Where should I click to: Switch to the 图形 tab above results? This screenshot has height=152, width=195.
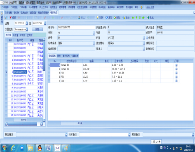click(59, 56)
